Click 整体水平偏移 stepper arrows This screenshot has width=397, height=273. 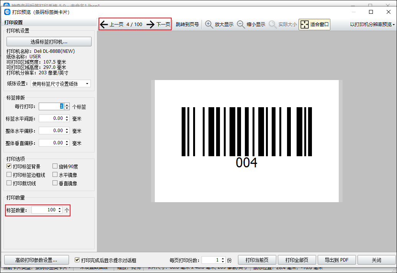click(x=67, y=131)
